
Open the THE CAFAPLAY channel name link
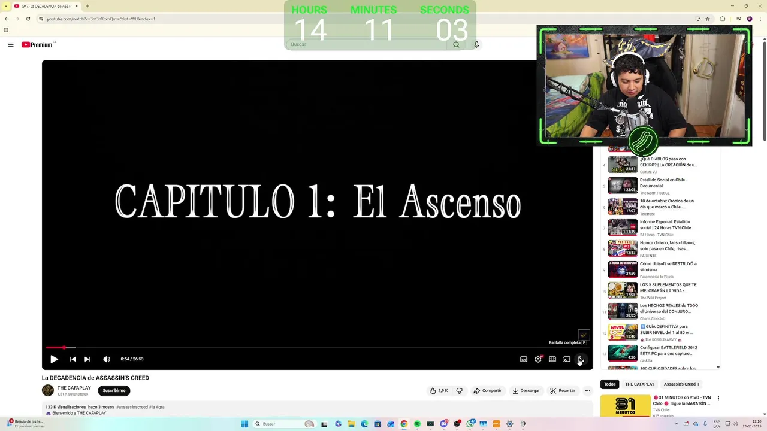point(74,388)
